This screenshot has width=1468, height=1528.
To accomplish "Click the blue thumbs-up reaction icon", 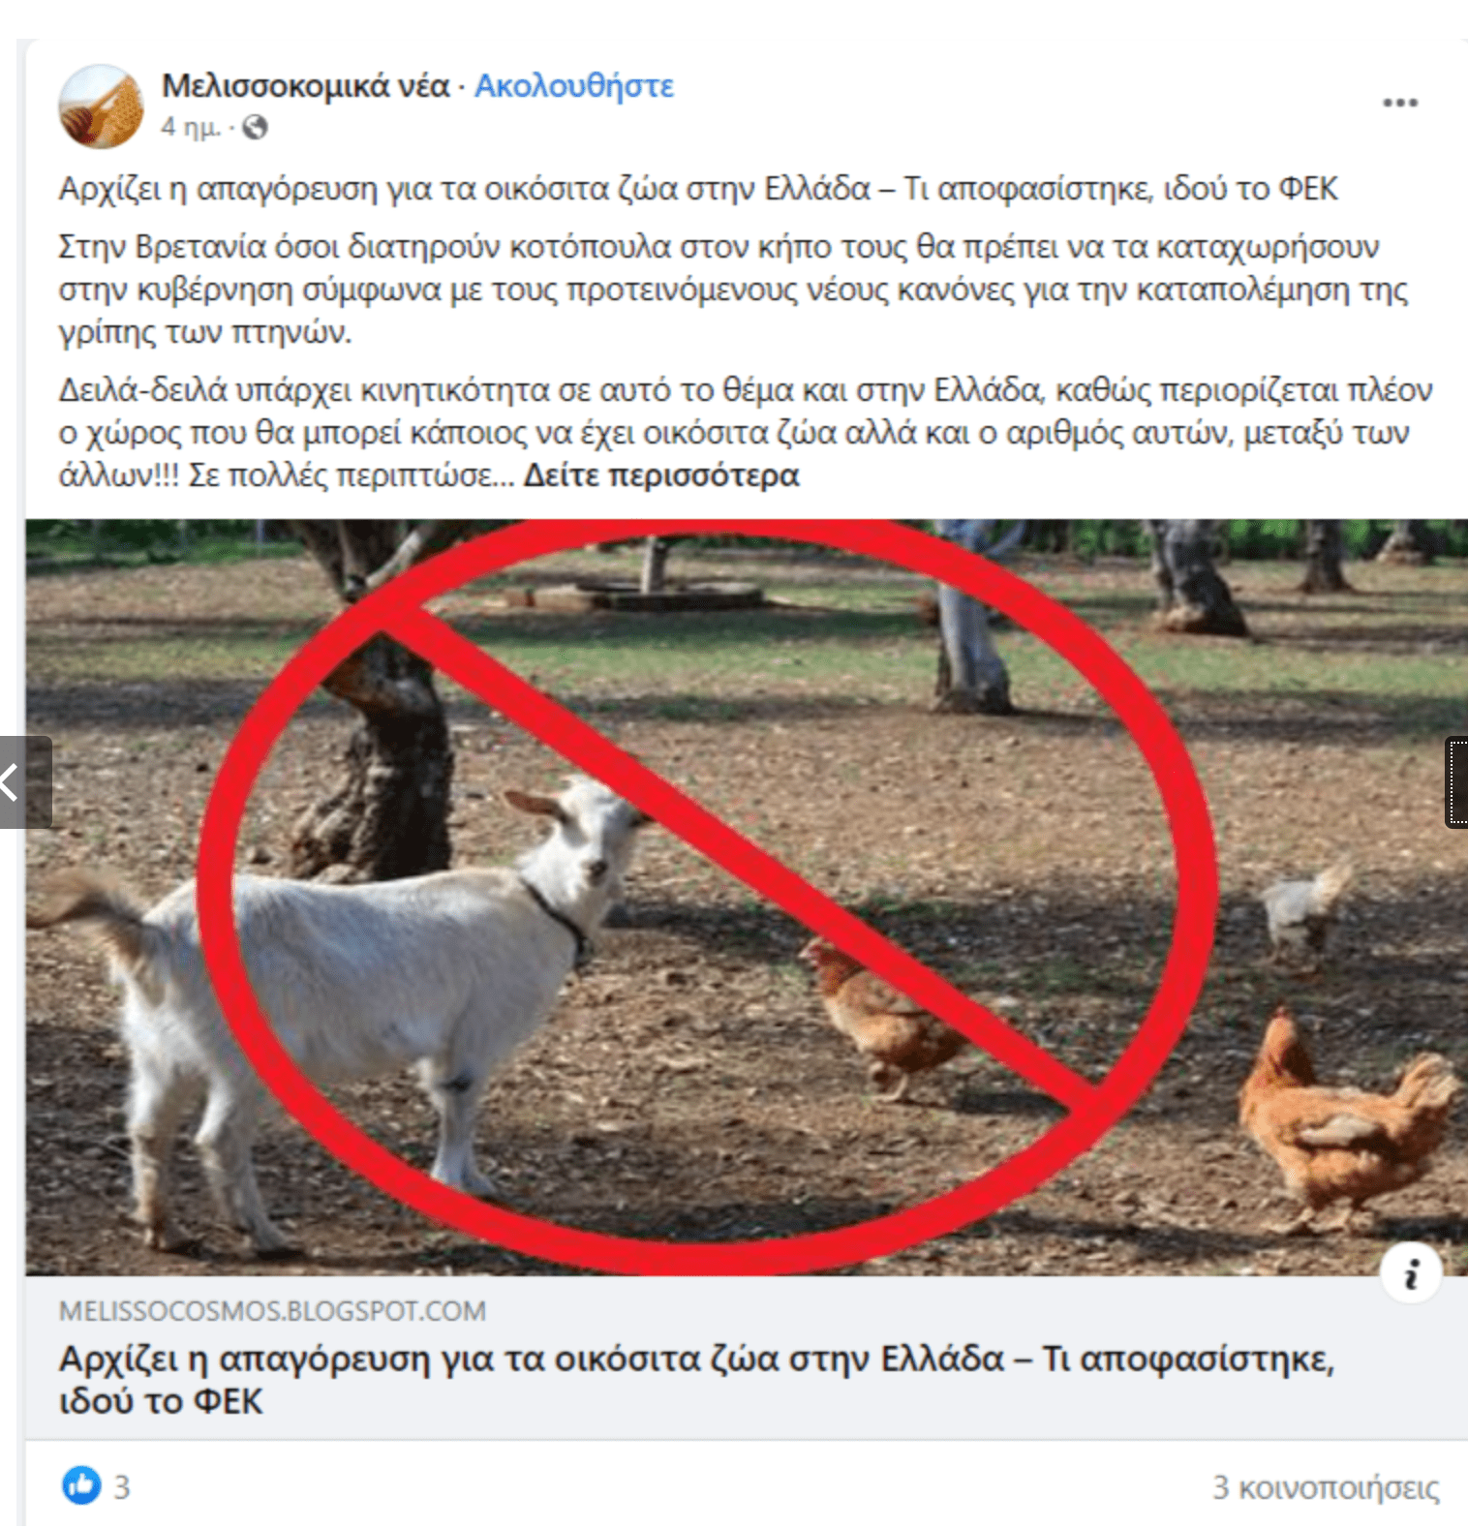I will coord(81,1485).
